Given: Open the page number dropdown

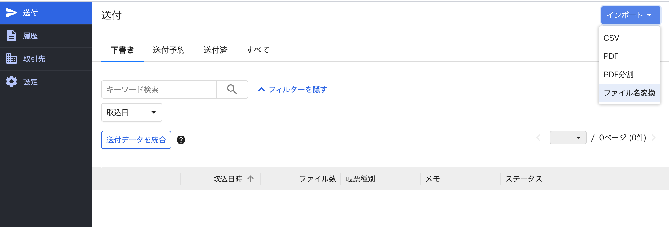Looking at the screenshot, I should point(568,138).
